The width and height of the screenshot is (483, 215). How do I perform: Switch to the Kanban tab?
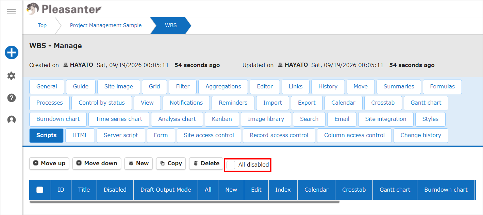(x=222, y=119)
